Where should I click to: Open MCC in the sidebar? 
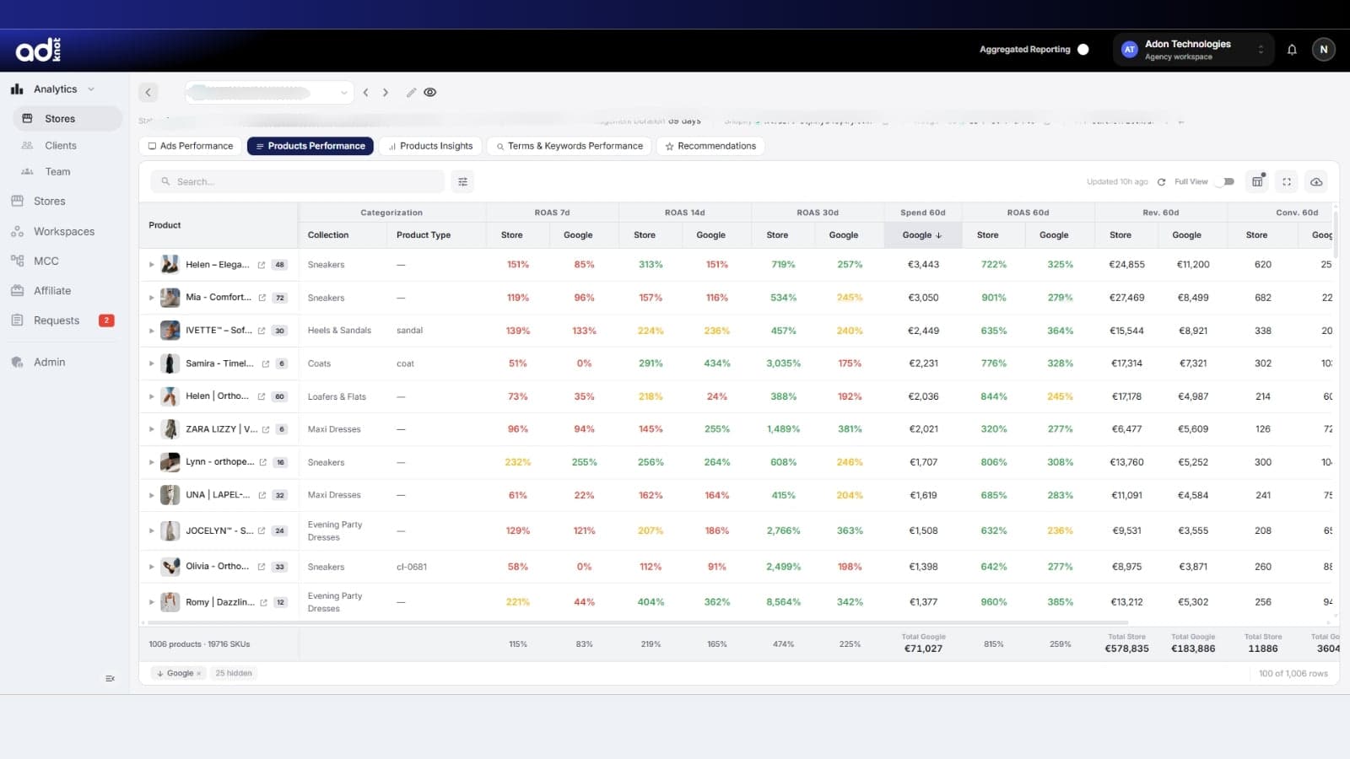(46, 261)
